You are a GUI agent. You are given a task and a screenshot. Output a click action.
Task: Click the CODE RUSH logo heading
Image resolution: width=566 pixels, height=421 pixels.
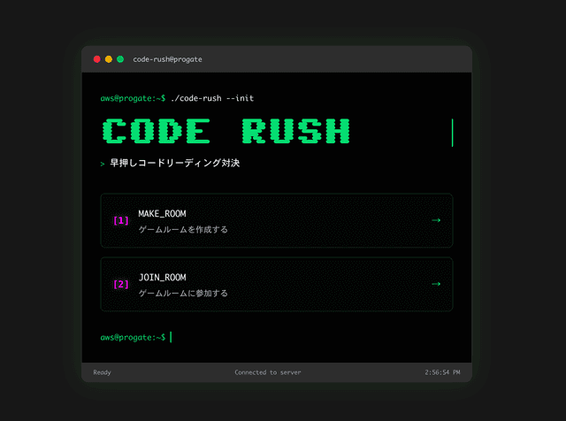click(x=226, y=131)
